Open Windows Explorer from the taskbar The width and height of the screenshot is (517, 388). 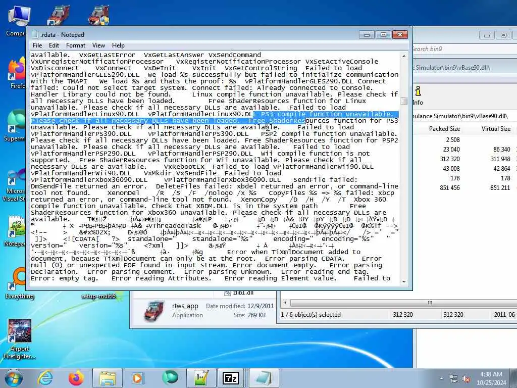107,378
